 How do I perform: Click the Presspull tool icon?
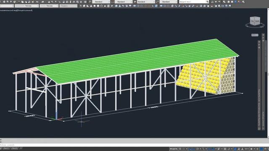(119, 6)
